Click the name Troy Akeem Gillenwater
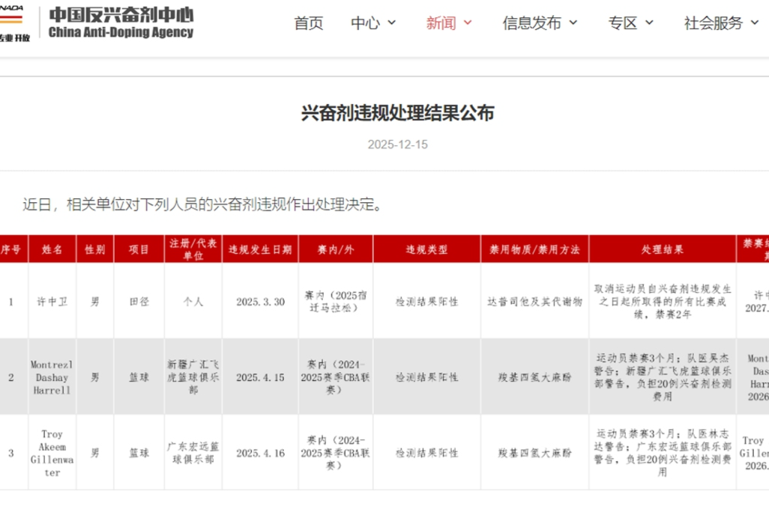Image resolution: width=769 pixels, height=512 pixels. (x=51, y=452)
